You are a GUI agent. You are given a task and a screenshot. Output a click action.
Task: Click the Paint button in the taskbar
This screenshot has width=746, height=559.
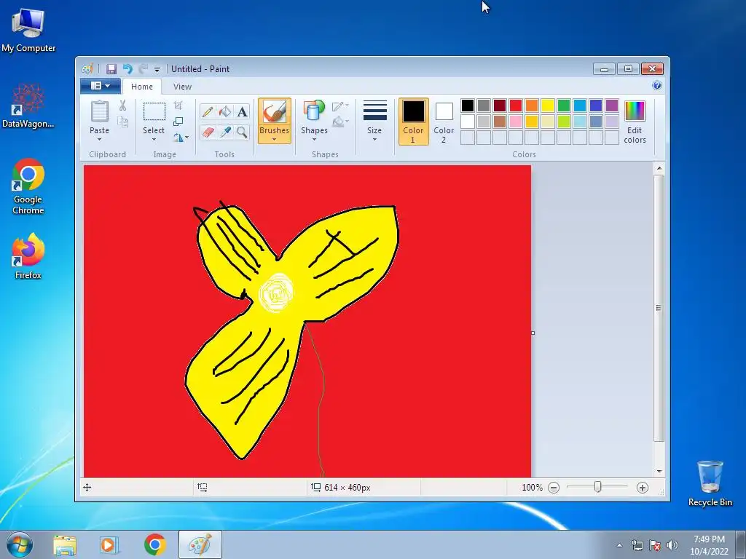coord(200,545)
